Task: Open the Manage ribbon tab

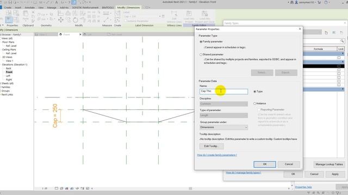Action: coord(52,8)
